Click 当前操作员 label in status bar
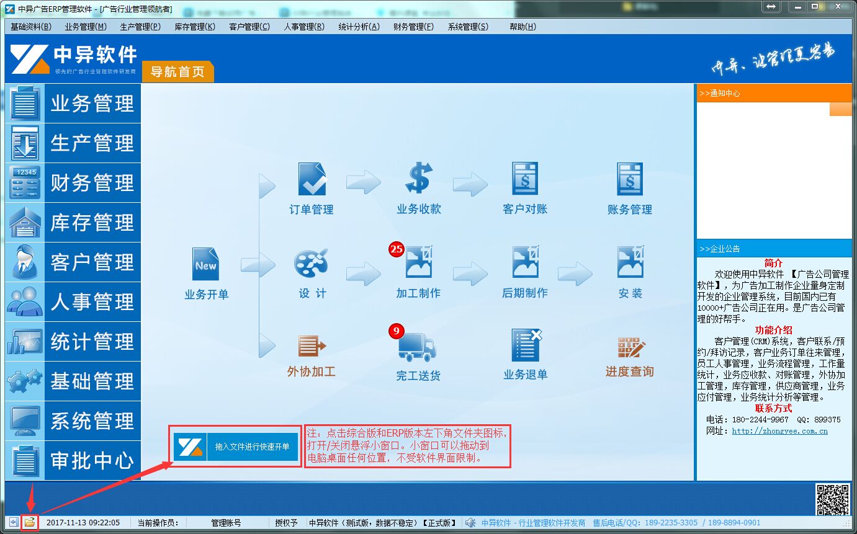Screen dimensions: 857x534 coord(158,523)
